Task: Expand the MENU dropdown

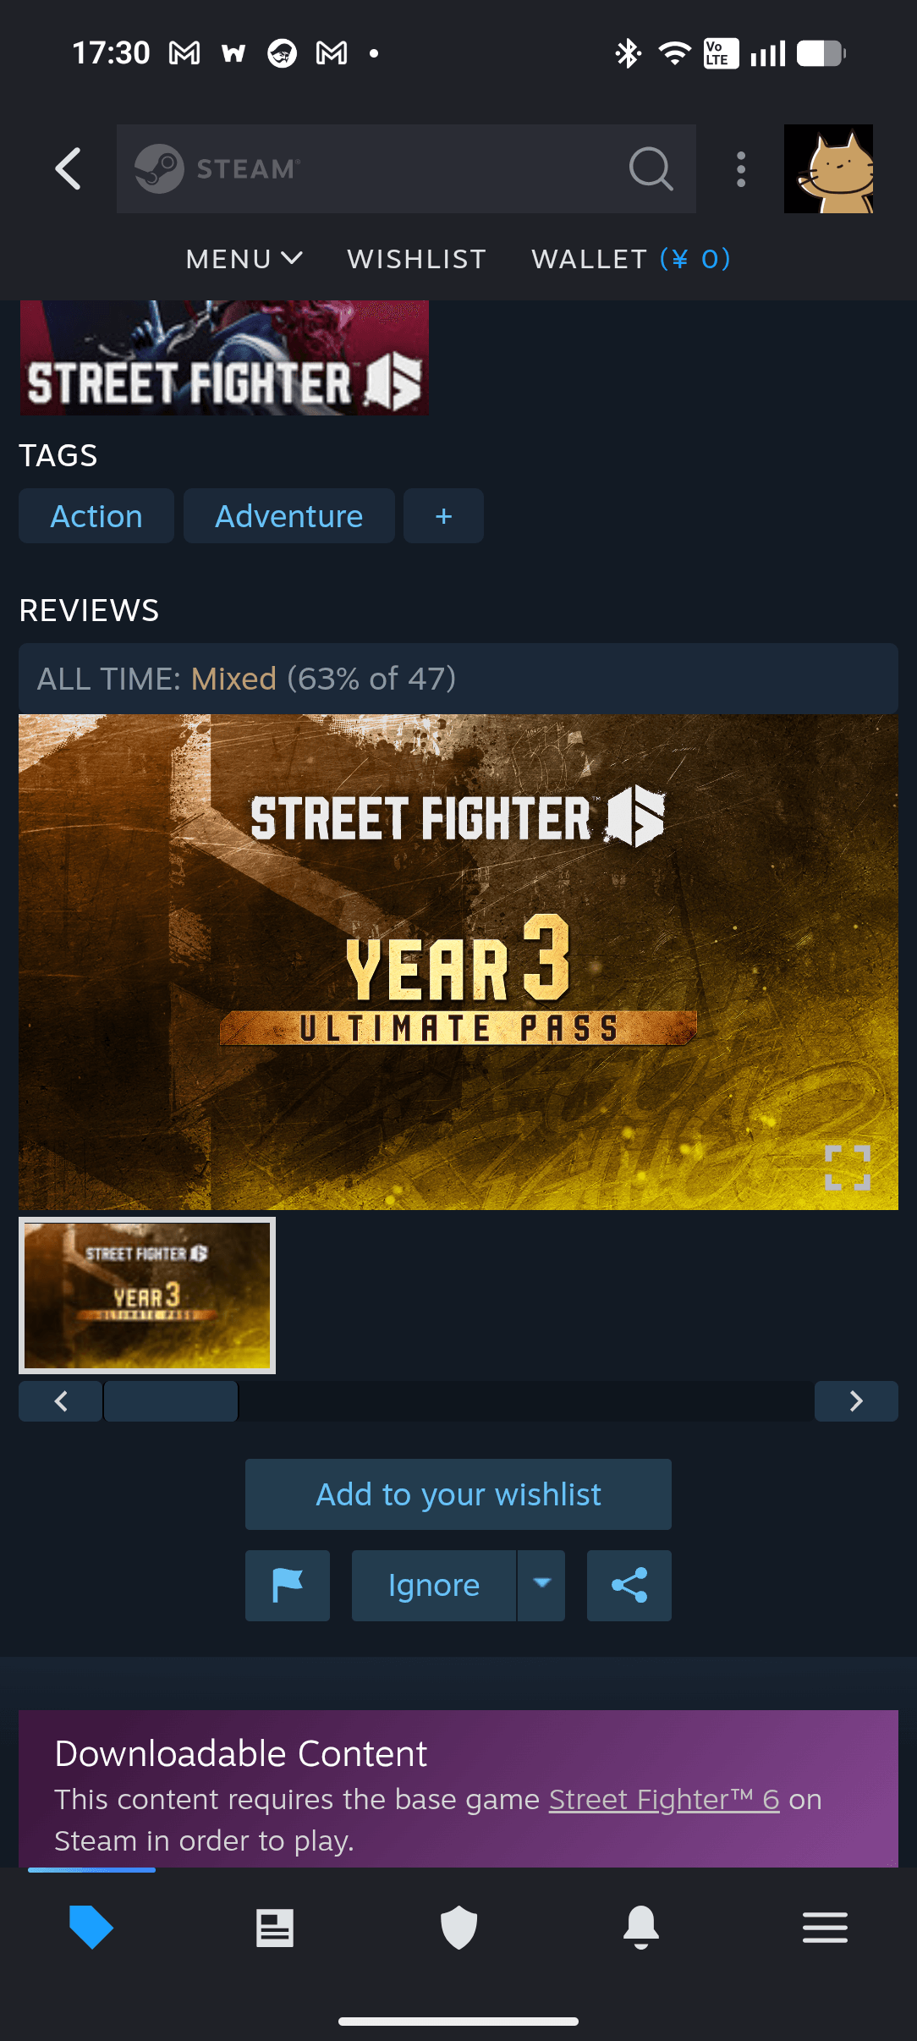Action: tap(244, 259)
